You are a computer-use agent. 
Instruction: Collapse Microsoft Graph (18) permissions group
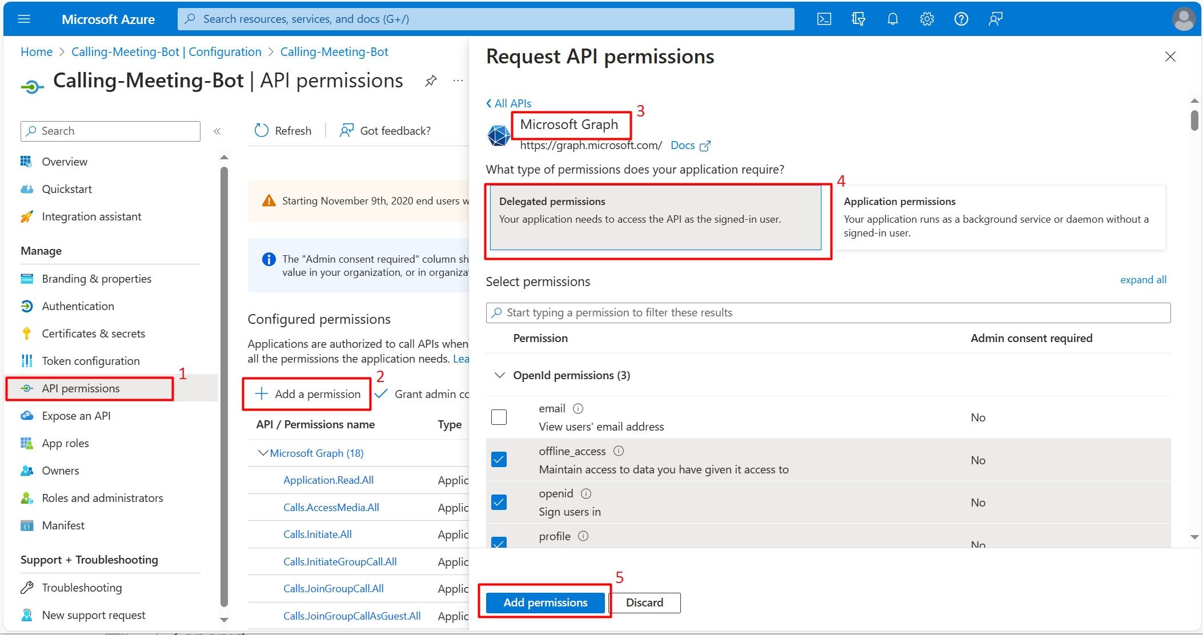click(263, 453)
